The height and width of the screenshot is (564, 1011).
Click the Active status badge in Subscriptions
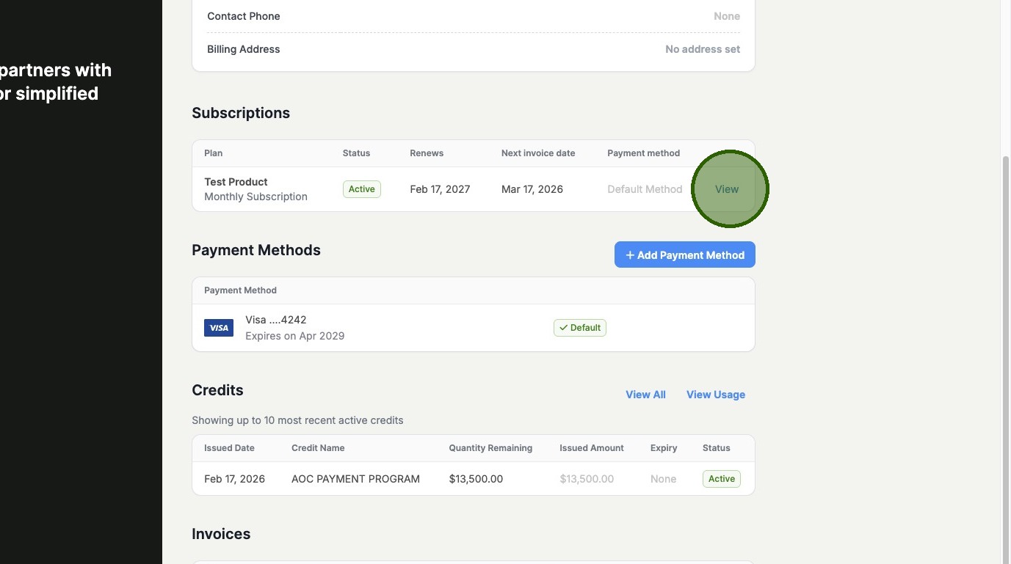coord(361,189)
